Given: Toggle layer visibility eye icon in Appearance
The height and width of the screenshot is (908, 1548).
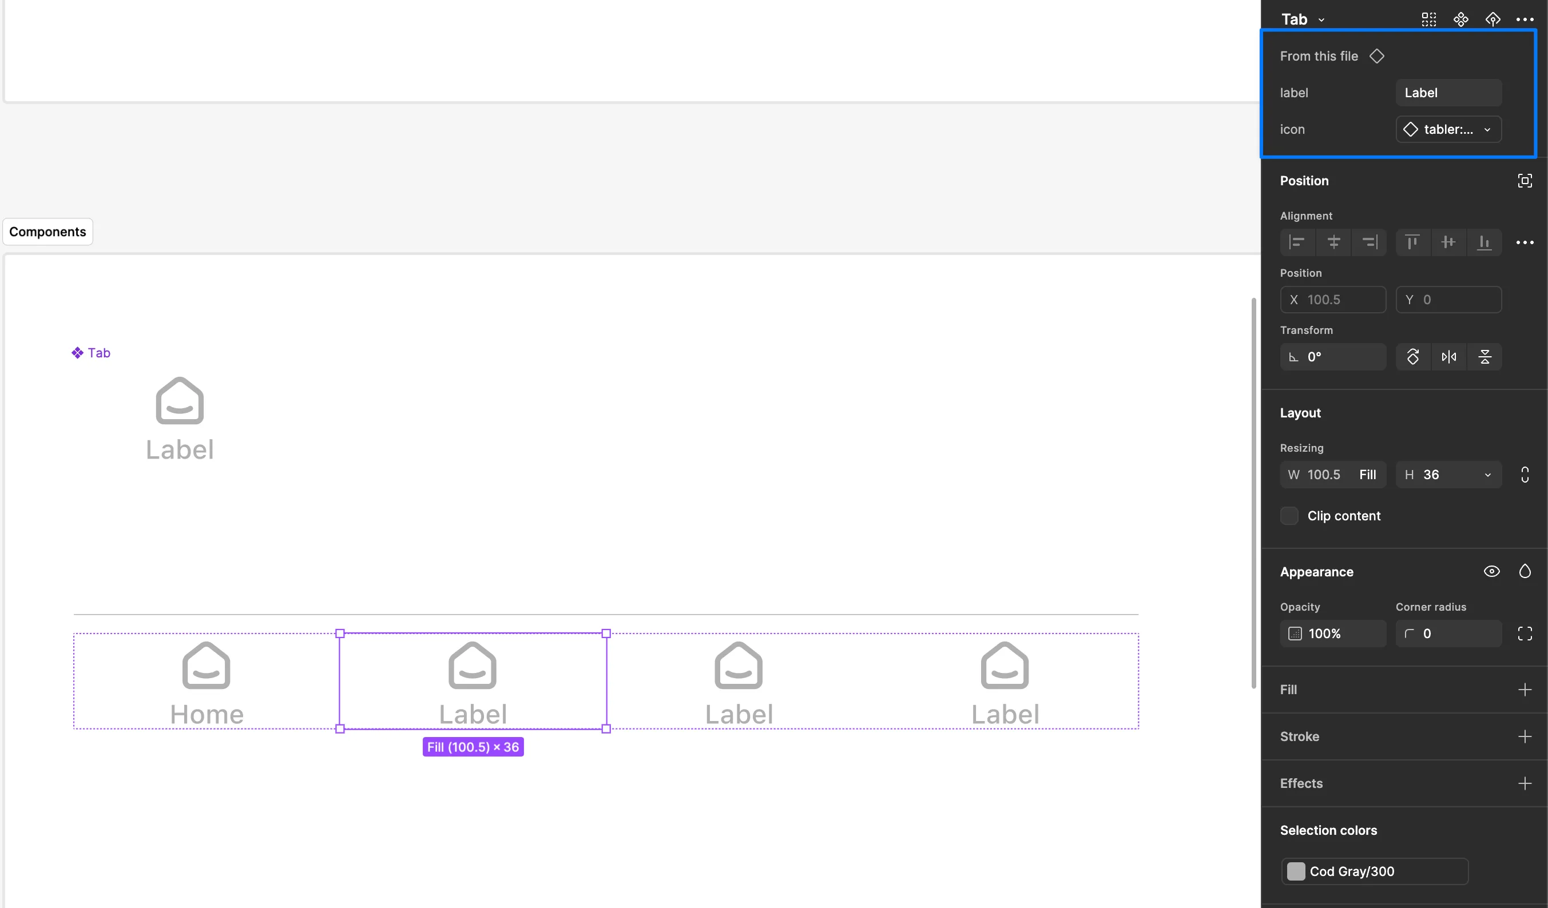Looking at the screenshot, I should click(x=1491, y=572).
